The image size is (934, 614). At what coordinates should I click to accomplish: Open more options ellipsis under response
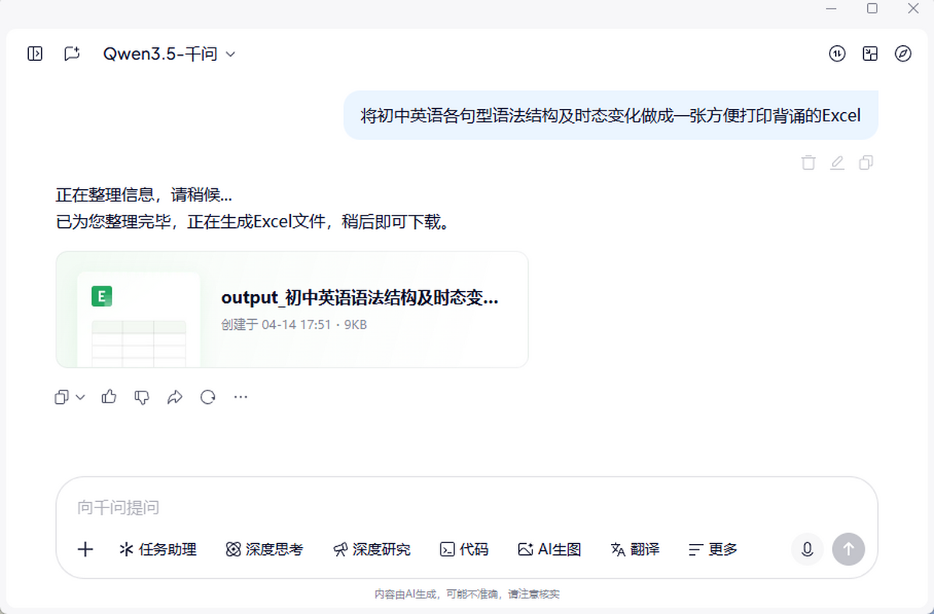tap(241, 397)
